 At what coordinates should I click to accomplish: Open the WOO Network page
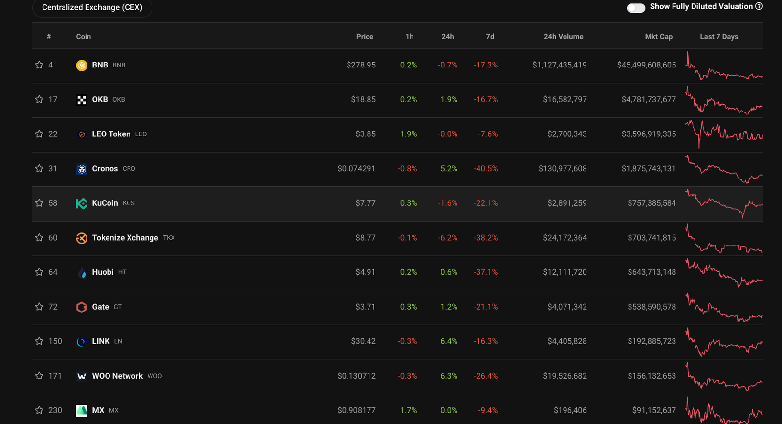(117, 376)
